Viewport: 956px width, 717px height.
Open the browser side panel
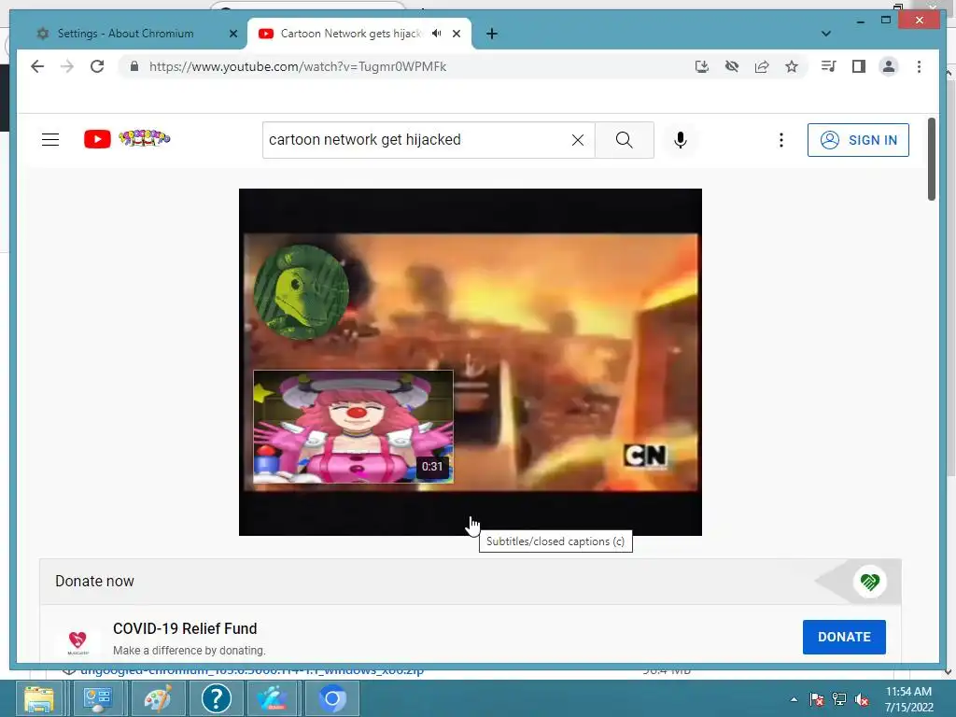(x=859, y=66)
